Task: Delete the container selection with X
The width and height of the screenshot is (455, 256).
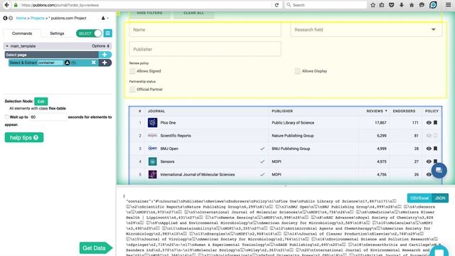Action: pos(93,63)
